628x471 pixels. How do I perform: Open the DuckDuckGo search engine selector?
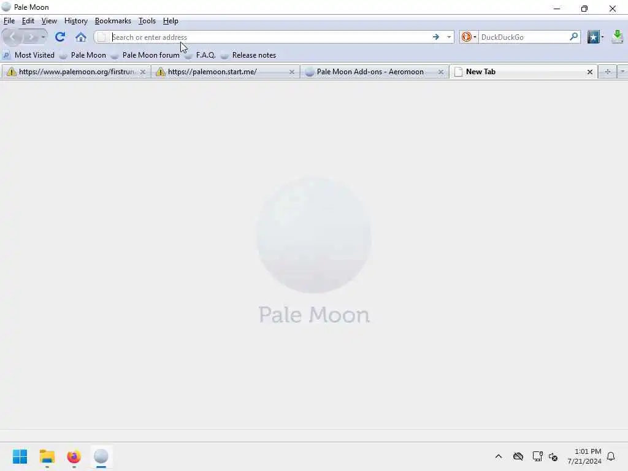point(469,37)
